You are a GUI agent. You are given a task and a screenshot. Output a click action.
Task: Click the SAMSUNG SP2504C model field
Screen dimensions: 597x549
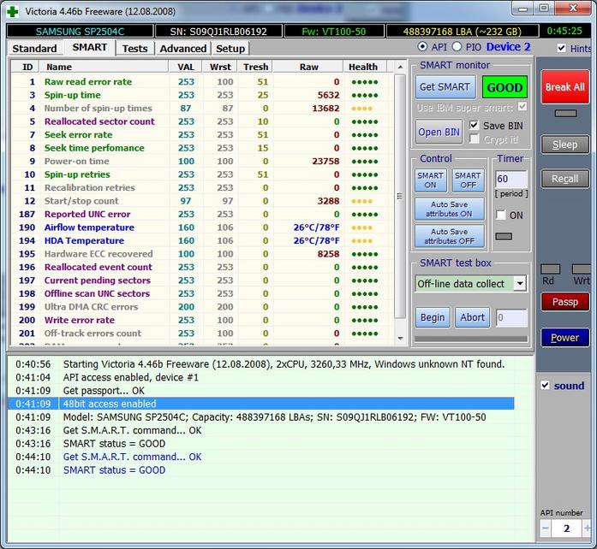pos(80,31)
